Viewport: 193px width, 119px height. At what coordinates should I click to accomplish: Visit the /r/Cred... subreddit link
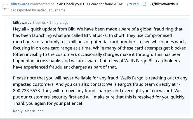tap(134, 4)
